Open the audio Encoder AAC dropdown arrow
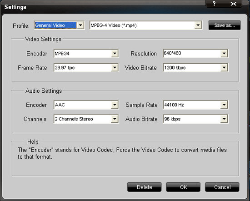The image size is (250, 201). pyautogui.click(x=115, y=105)
